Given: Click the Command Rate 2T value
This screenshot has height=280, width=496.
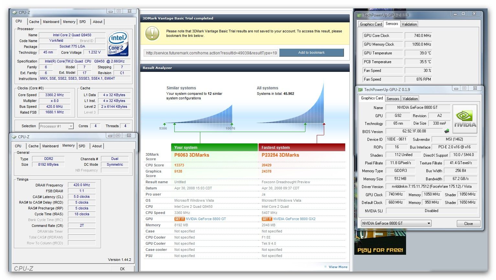Looking at the screenshot, I should [x=82, y=226].
